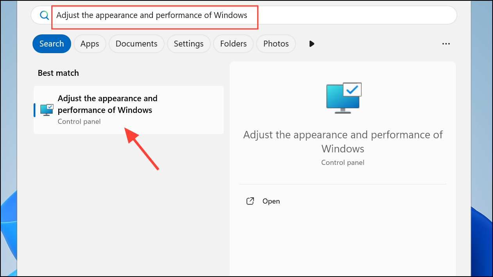493x277 pixels.
Task: Click the large monitor icon in the preview pane
Action: point(344,98)
